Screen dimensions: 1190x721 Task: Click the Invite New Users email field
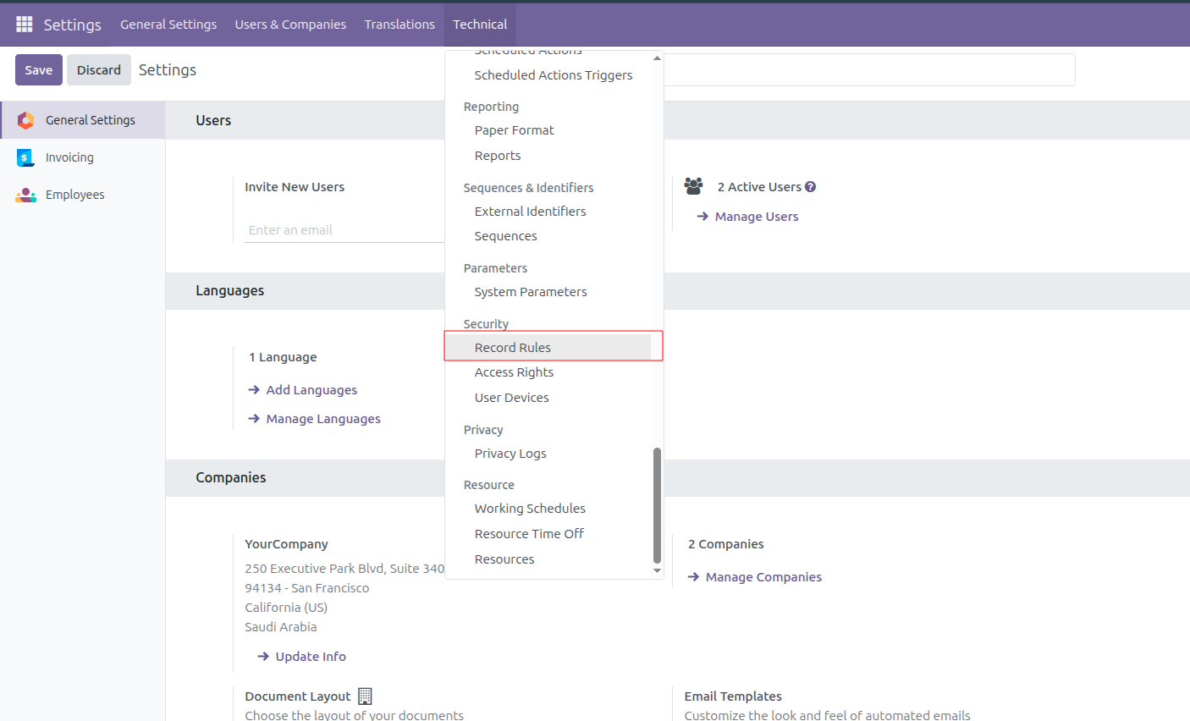point(344,230)
